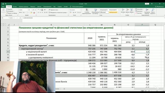Click the Increase Indent icon
This screenshot has height=93, width=165.
tap(46, 13)
